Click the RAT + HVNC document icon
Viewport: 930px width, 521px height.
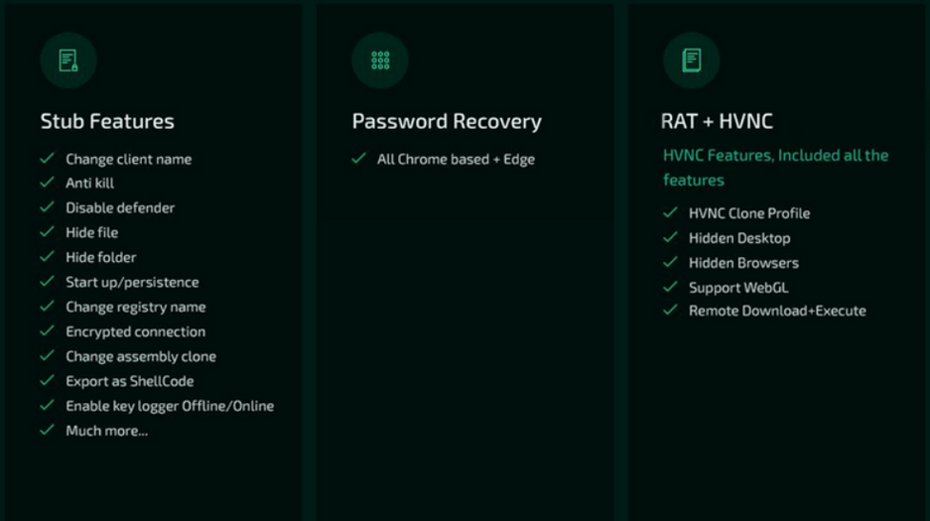[x=691, y=61]
